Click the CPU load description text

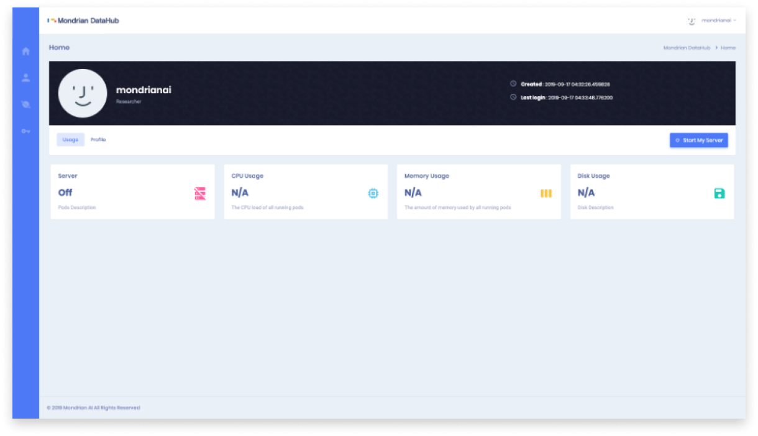pos(268,207)
